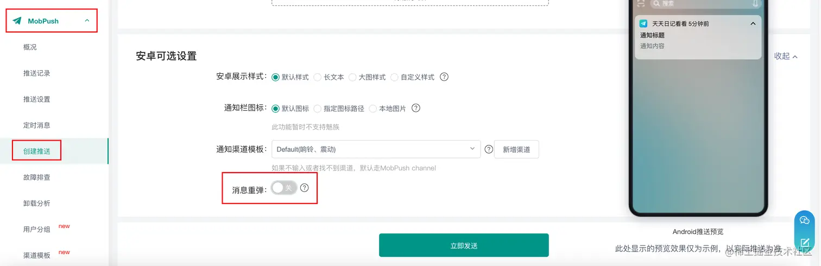Image resolution: width=821 pixels, height=266 pixels.
Task: Click the 通知内容 text in preview
Action: [x=652, y=46]
